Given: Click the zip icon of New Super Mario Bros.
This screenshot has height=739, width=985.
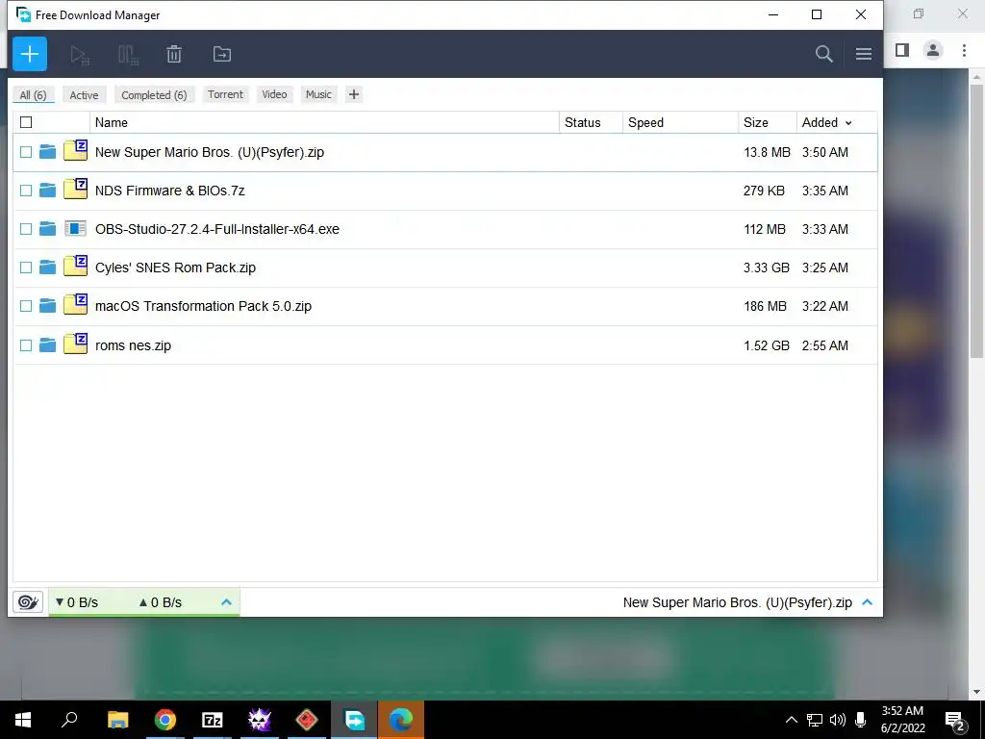Looking at the screenshot, I should click(75, 151).
